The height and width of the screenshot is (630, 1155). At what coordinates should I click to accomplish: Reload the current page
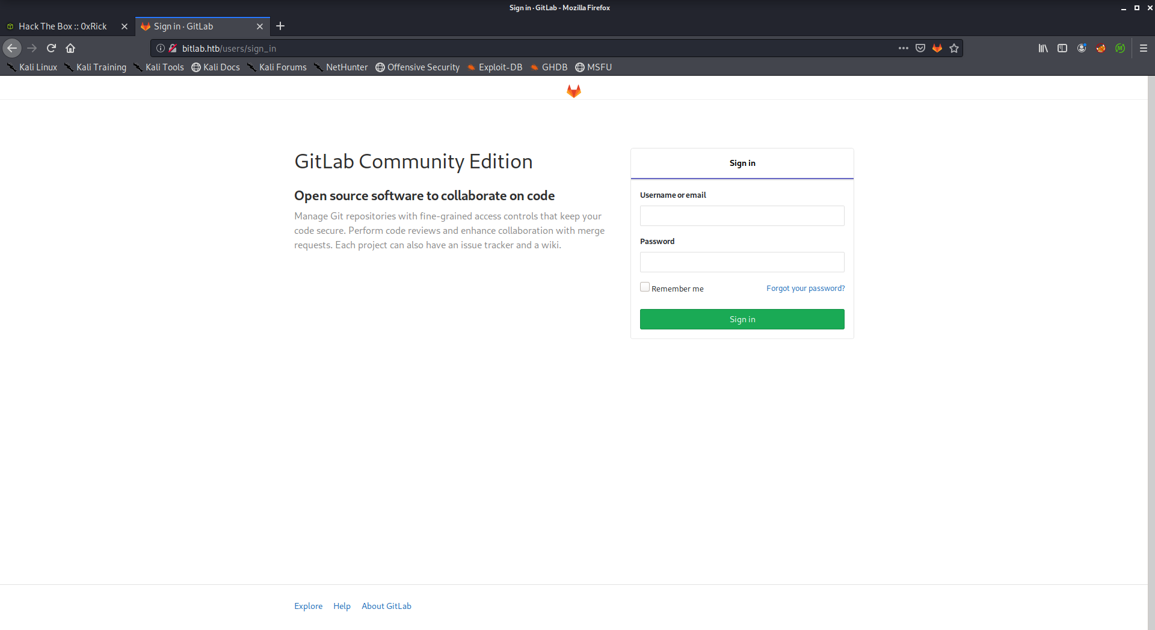click(x=51, y=48)
